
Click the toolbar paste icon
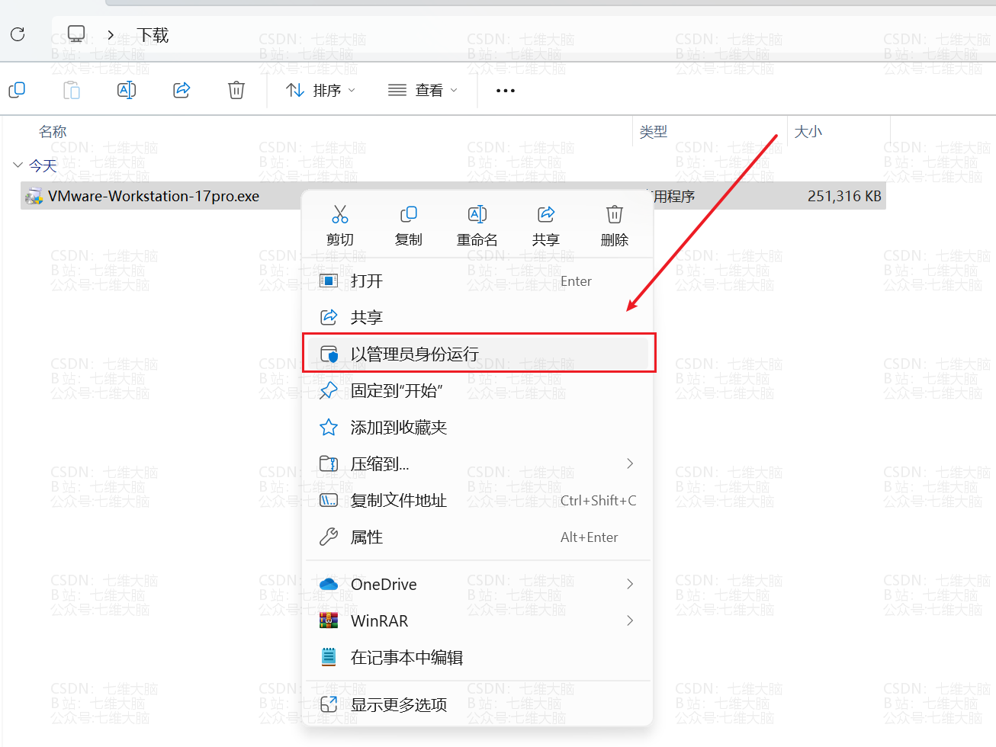point(72,90)
